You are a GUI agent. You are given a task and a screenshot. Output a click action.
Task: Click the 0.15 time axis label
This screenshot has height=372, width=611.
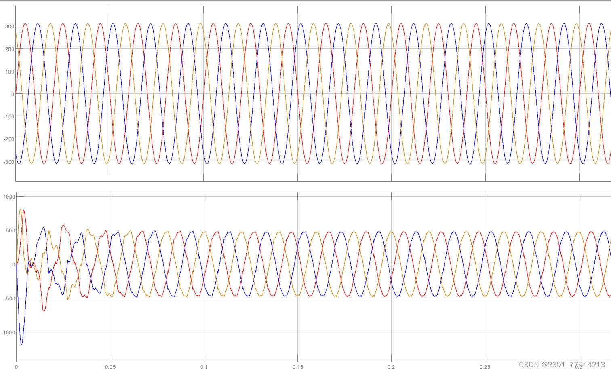tap(298, 367)
